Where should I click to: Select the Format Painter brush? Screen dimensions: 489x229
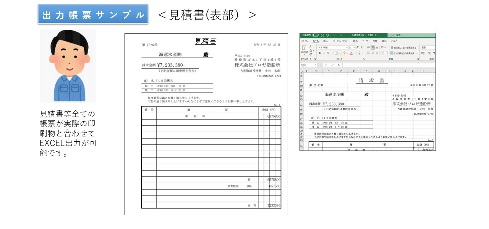tap(311, 54)
